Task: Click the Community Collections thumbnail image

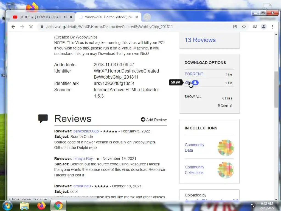Action: tap(226, 170)
